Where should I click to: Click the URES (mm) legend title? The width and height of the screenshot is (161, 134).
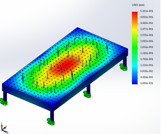[138, 5]
